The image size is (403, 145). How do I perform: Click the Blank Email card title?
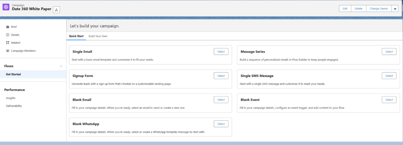(x=82, y=100)
